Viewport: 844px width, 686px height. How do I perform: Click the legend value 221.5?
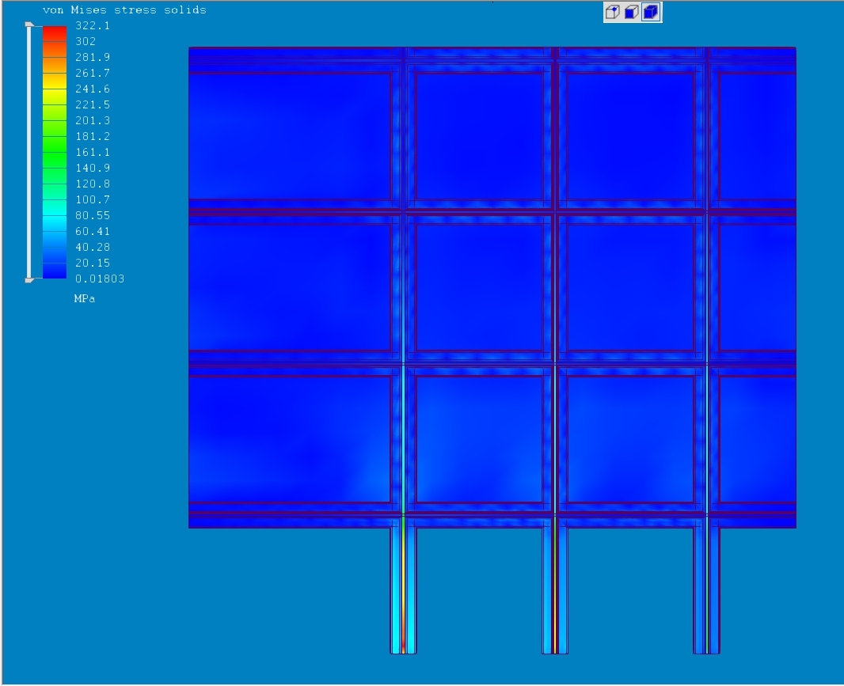point(93,104)
